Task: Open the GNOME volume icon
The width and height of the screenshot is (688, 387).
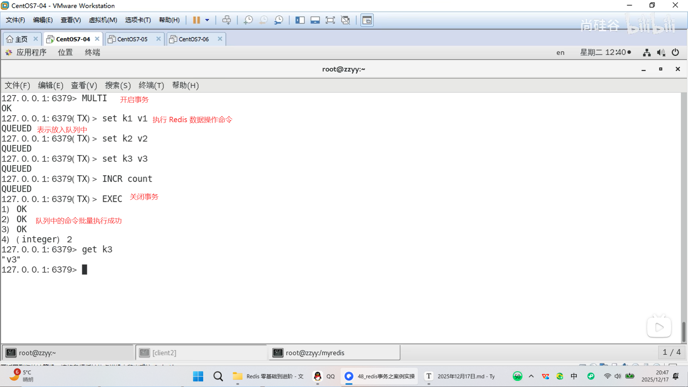Action: (x=661, y=53)
